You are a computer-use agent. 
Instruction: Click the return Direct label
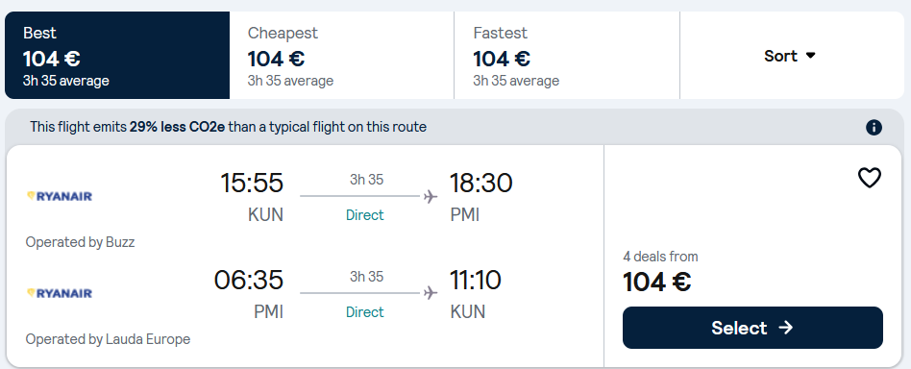click(365, 312)
